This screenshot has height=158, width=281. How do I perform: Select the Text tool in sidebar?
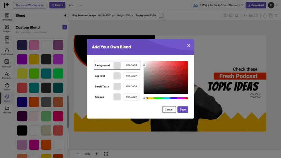7,40
